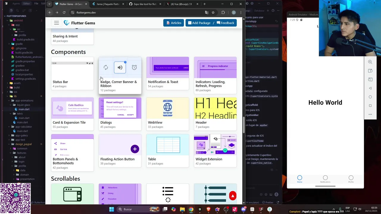Open a new browser tab
Viewport: 381px width, 214px height.
(x=204, y=4)
